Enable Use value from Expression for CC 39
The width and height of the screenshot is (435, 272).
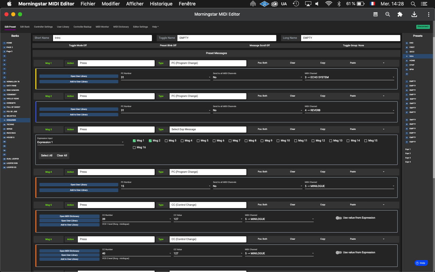[x=338, y=218]
